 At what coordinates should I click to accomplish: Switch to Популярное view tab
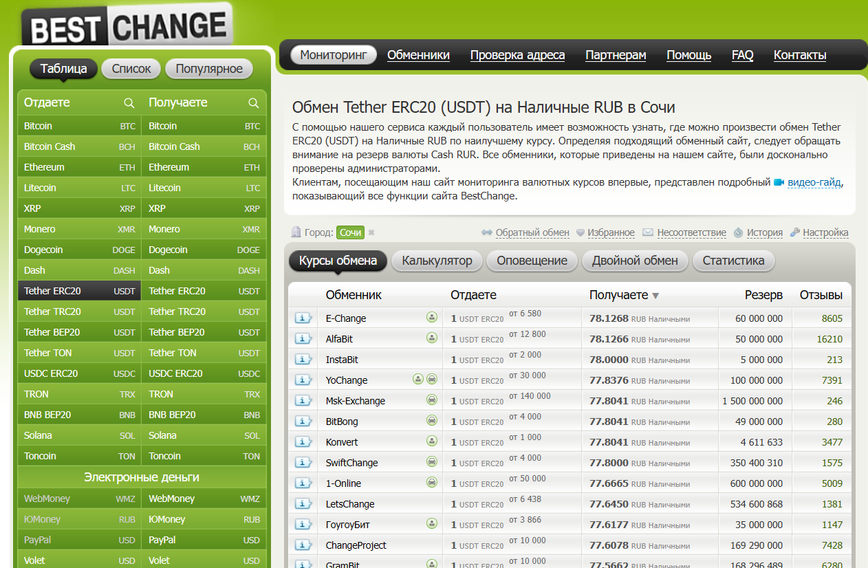pyautogui.click(x=209, y=69)
